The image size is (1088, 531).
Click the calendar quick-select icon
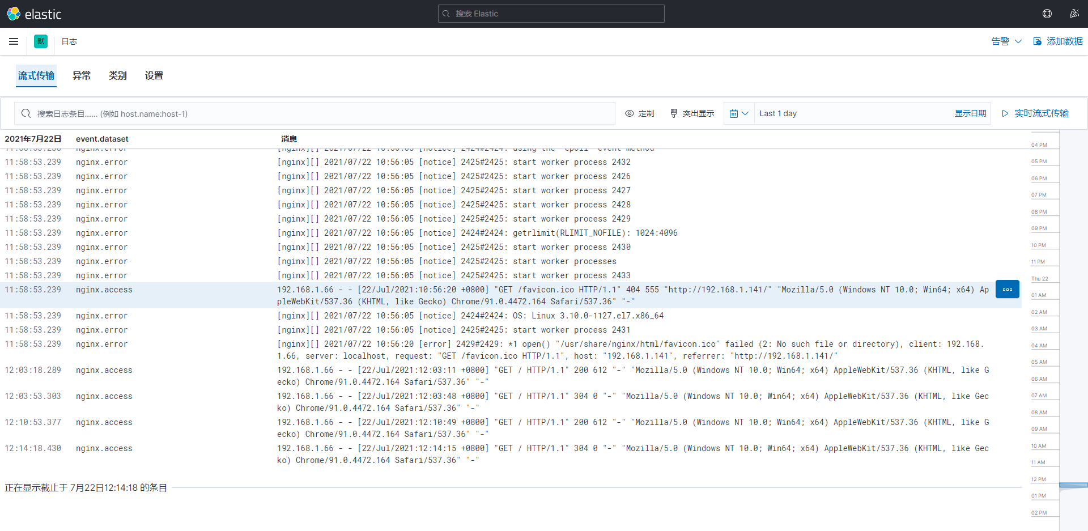click(734, 113)
